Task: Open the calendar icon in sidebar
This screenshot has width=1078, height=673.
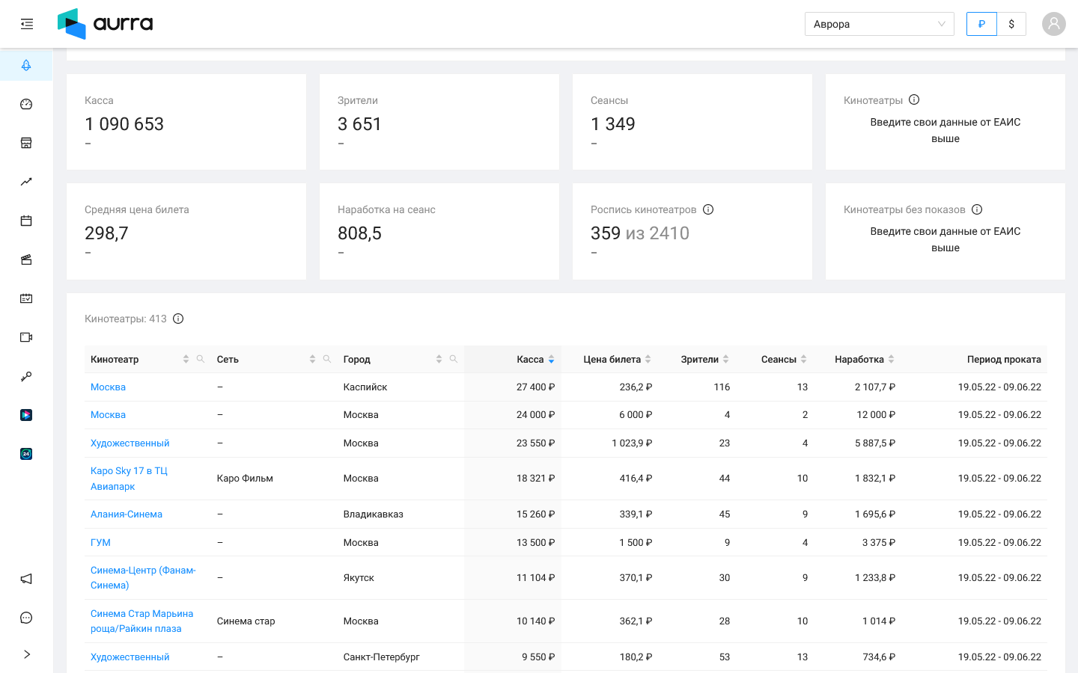Action: tap(26, 221)
